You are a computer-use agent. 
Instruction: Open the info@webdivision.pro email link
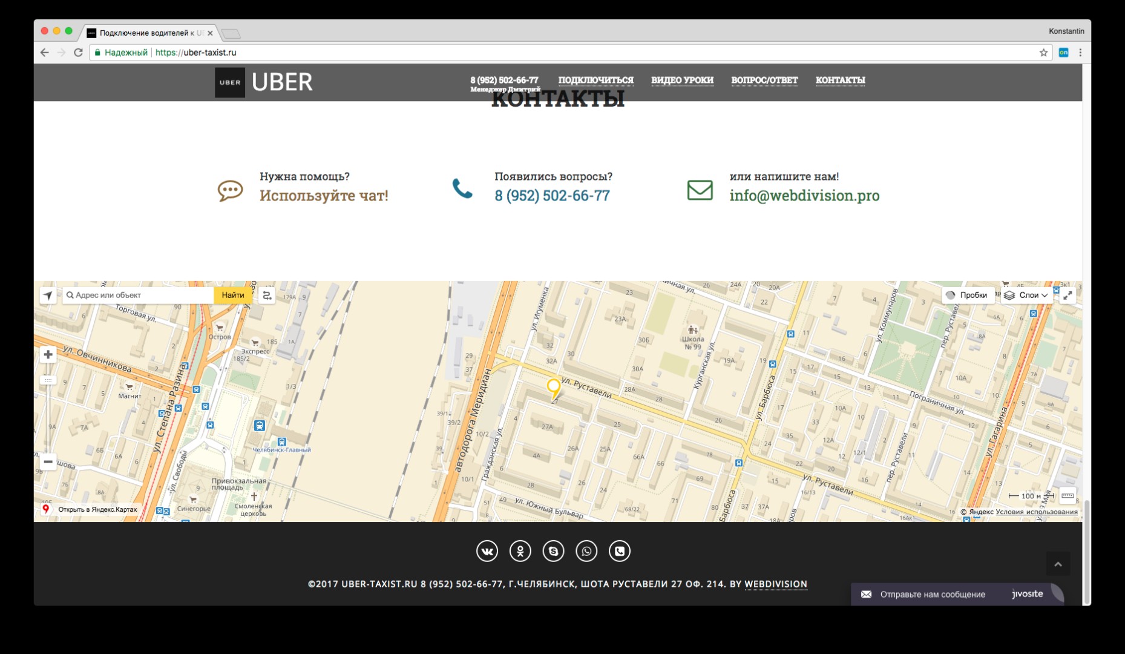pyautogui.click(x=804, y=196)
